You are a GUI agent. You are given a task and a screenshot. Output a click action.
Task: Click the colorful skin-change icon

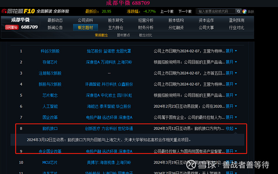click(245, 11)
